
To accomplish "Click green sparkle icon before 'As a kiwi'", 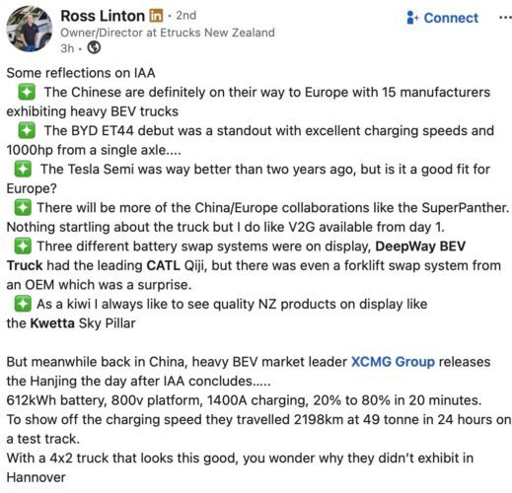I will (x=23, y=304).
